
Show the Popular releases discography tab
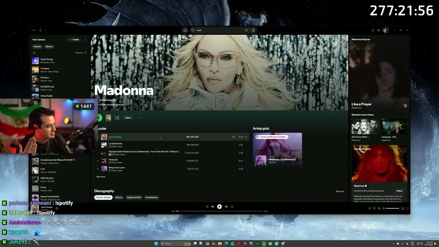103,197
